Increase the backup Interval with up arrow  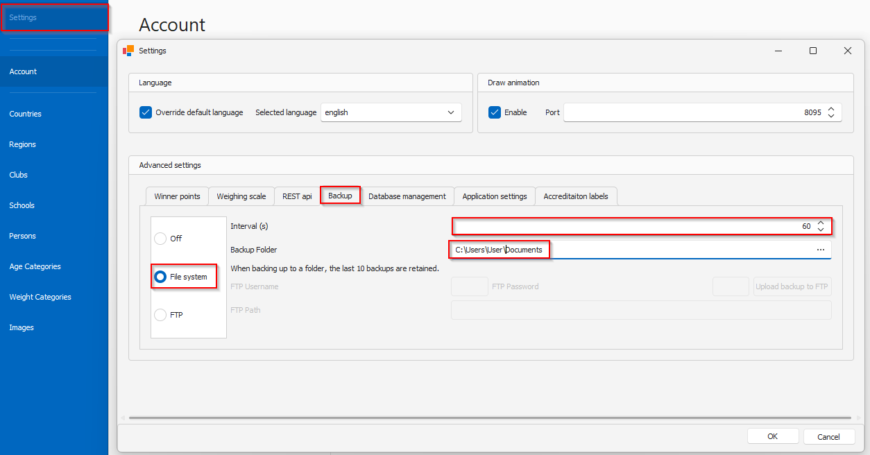[x=821, y=223]
